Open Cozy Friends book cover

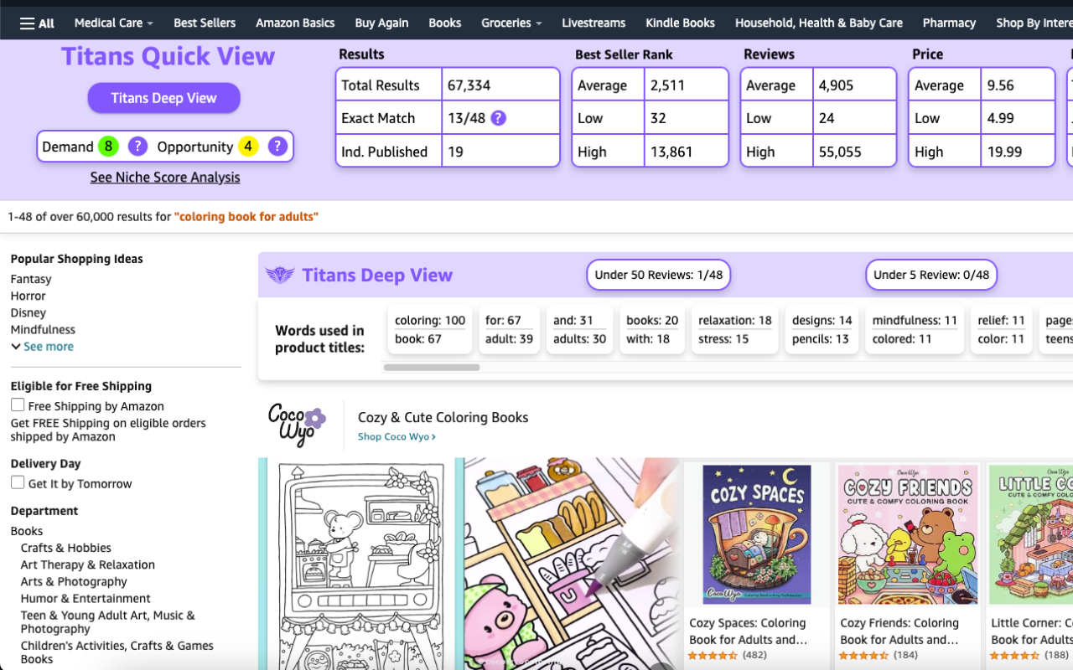point(908,534)
